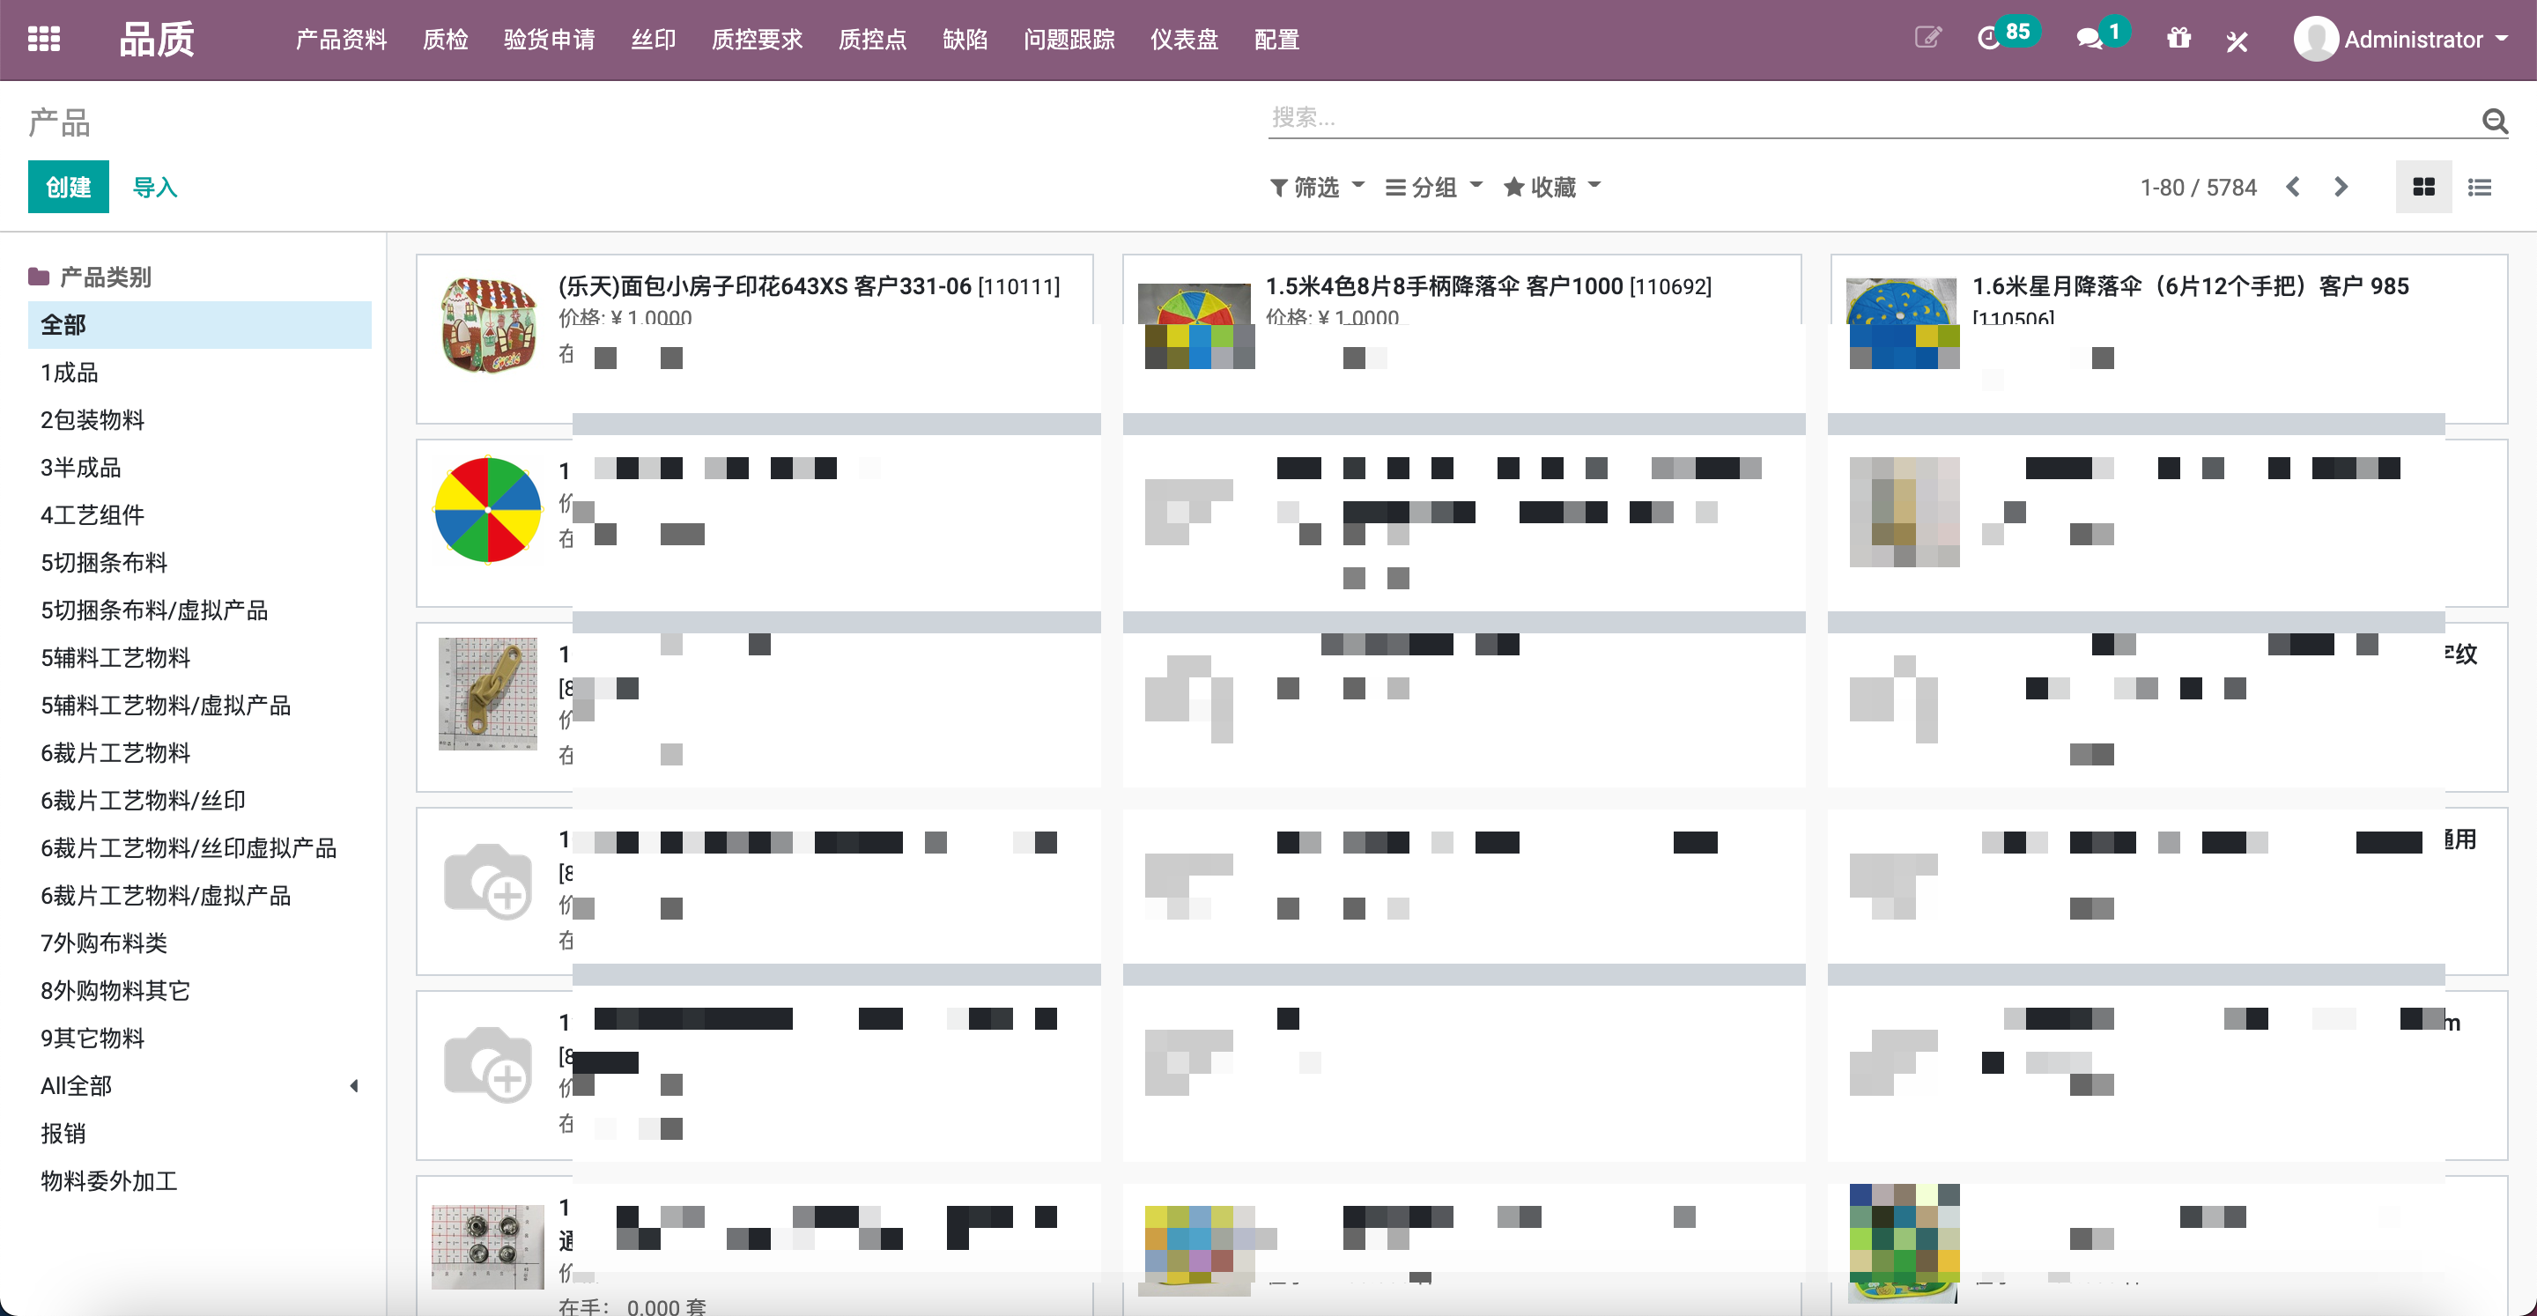Screen dimensions: 2537x1316
Task: Select 8外购物料其它 category
Action: pyautogui.click(x=200, y=991)
